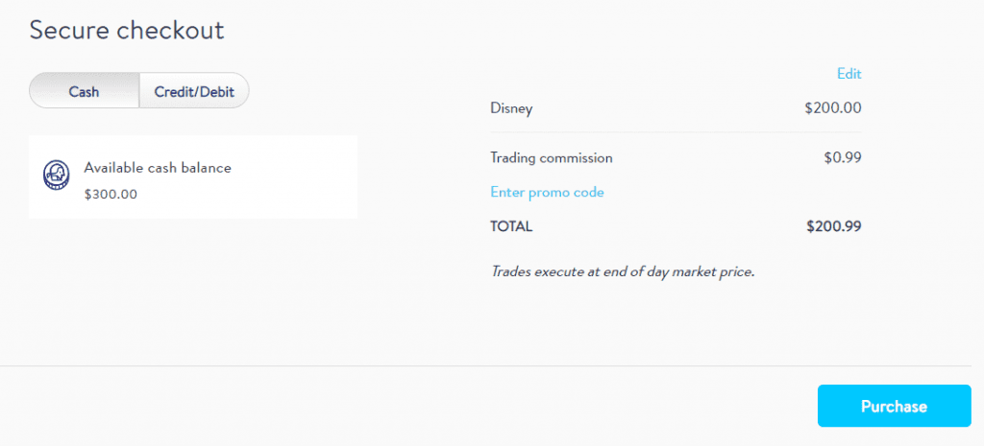984x446 pixels.
Task: Click the Trading commission label
Action: click(552, 158)
